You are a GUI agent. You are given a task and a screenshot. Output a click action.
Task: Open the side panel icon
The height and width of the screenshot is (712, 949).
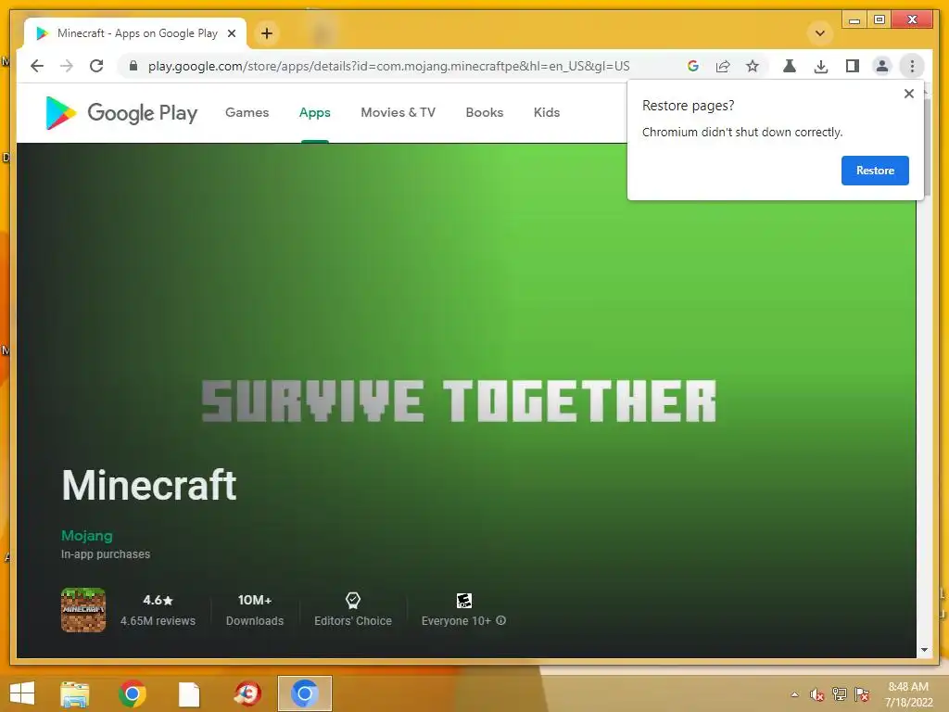tap(853, 66)
